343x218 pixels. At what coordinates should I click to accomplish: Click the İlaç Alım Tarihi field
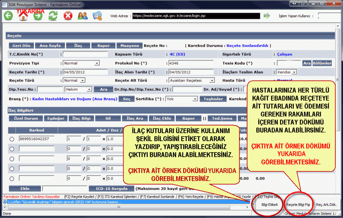click(x=191, y=72)
